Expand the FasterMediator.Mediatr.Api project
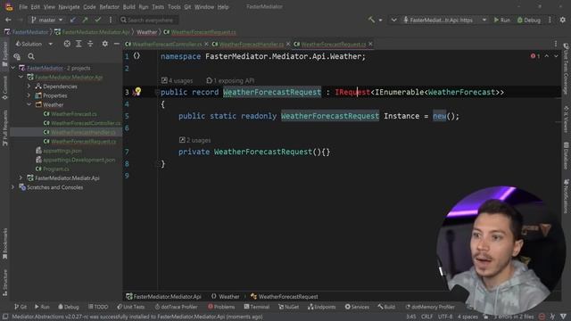This screenshot has width=571, height=321. click(21, 178)
